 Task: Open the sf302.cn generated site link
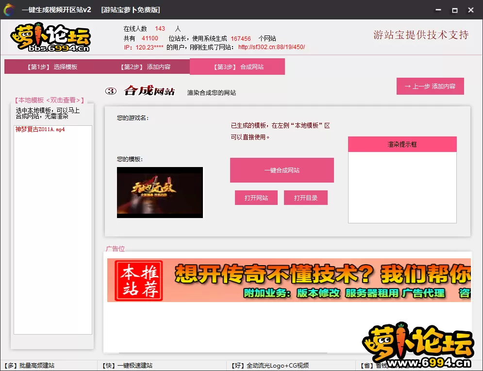coord(271,47)
